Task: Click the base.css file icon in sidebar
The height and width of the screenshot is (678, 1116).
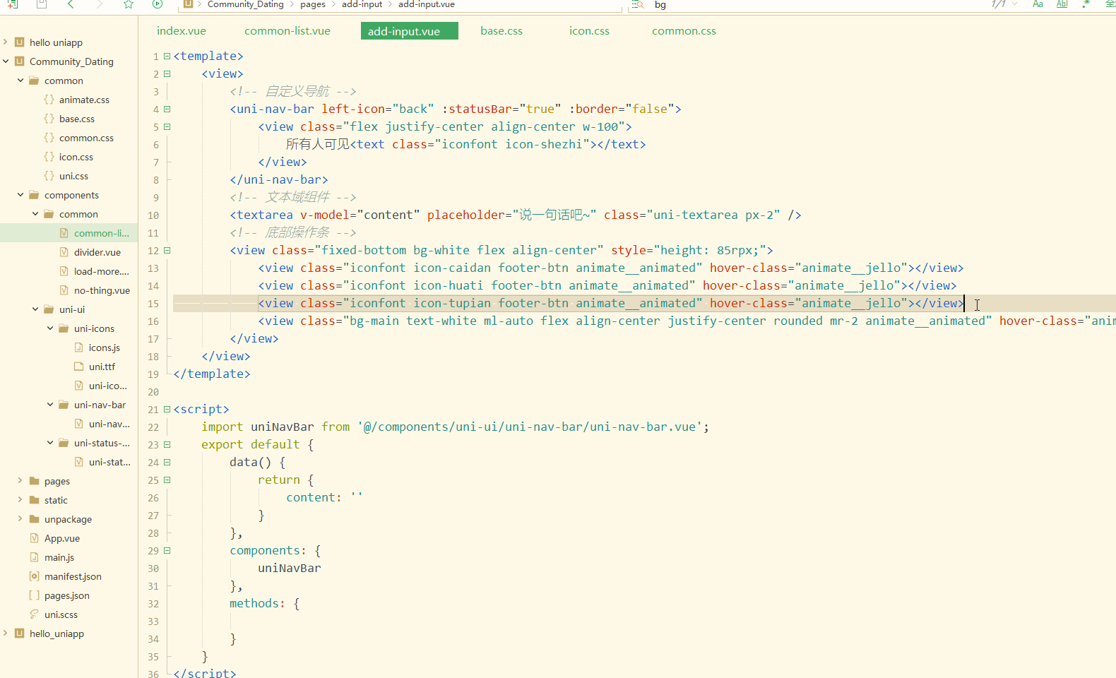Action: [x=49, y=119]
